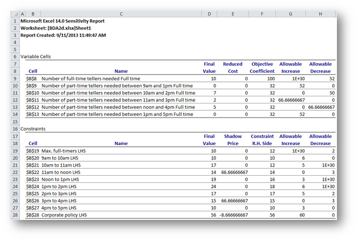
Task: Select column D header
Action: (209, 14)
